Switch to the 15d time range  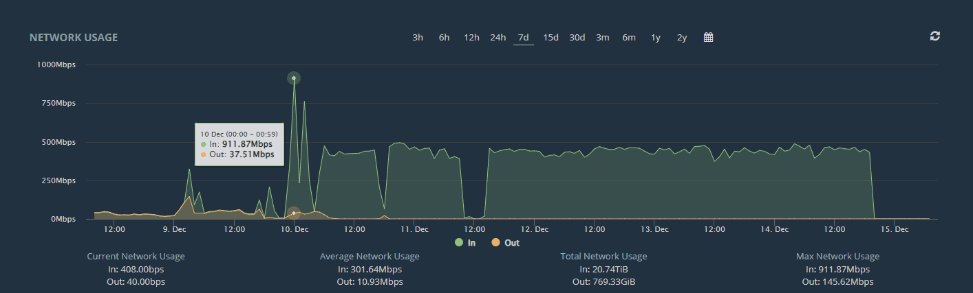[x=550, y=38]
